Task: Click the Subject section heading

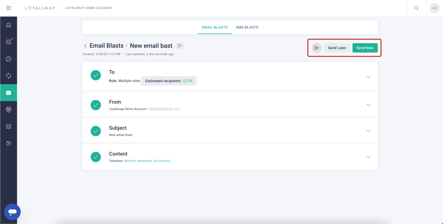Action: (118, 128)
